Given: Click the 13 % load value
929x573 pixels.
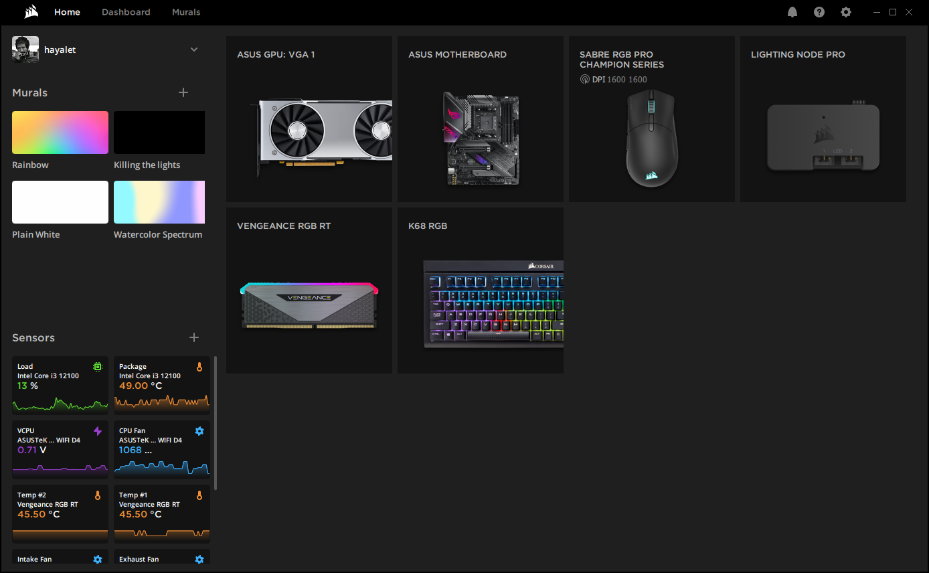Looking at the screenshot, I should coord(27,386).
